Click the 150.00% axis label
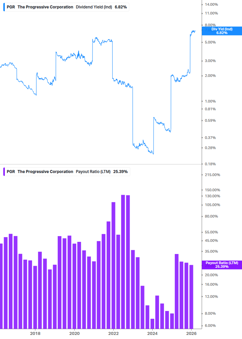The image size is (242, 339). (x=212, y=190)
